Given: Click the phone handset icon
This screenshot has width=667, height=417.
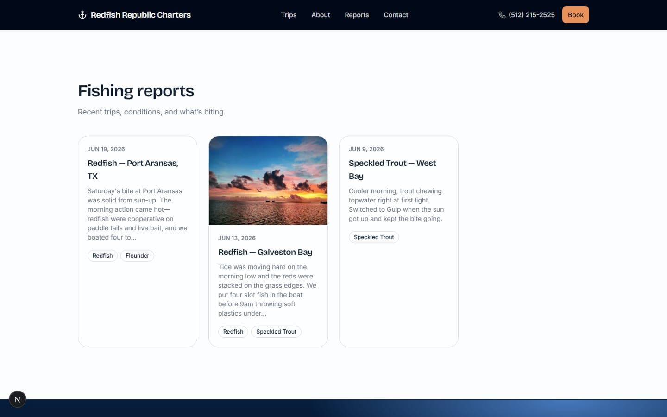Looking at the screenshot, I should tap(502, 15).
